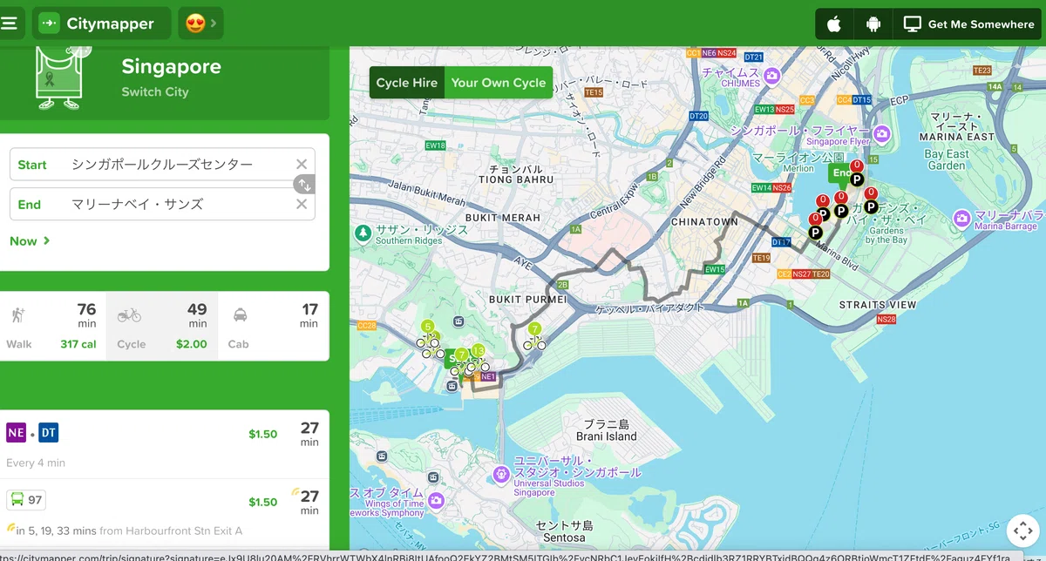Select the Cab 17 min option
This screenshot has width=1046, height=561.
(x=273, y=326)
